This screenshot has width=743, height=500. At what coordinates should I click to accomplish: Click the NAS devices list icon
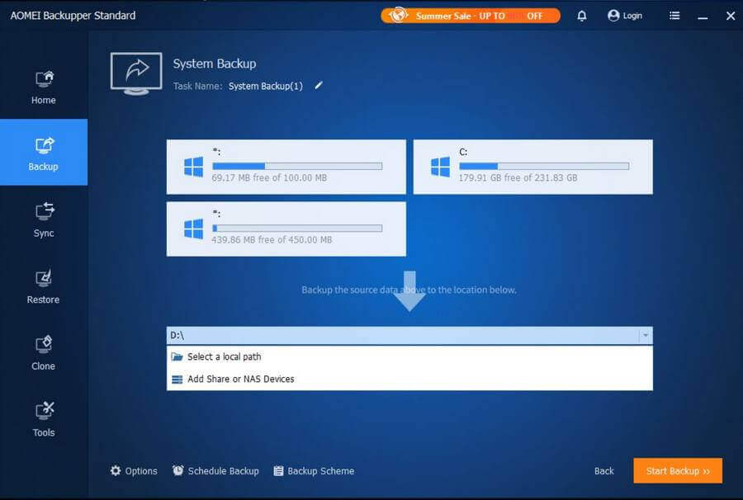[177, 380]
